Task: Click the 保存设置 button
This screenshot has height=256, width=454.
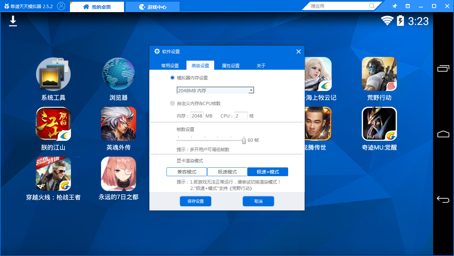Action: pyautogui.click(x=196, y=201)
